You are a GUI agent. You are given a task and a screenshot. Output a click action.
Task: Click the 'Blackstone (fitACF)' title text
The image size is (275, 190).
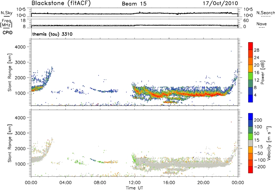click(x=61, y=3)
